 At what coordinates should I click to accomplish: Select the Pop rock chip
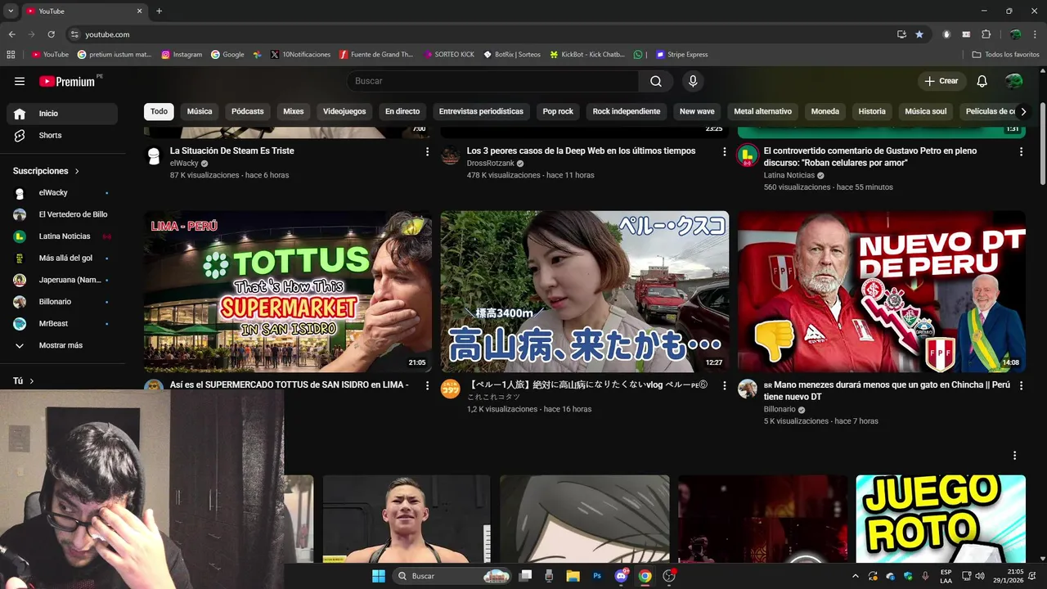coord(558,111)
